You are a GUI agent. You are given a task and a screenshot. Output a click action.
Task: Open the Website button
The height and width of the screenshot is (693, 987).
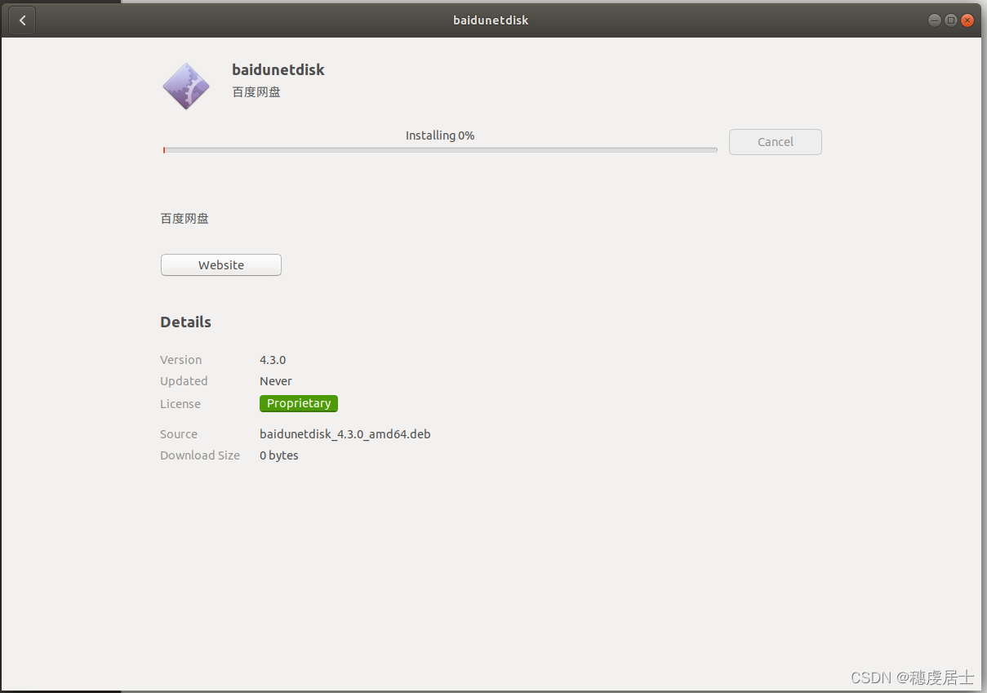tap(221, 265)
